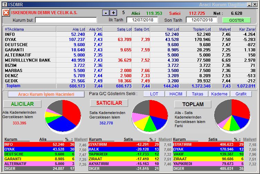Click the ZIRAAT row with 90.686
The image size is (260, 174).
(x=208, y=159)
